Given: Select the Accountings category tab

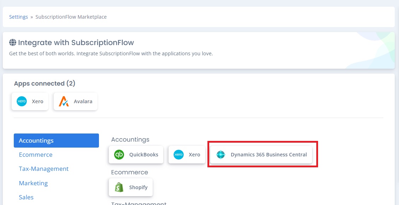Looking at the screenshot, I should [56, 141].
